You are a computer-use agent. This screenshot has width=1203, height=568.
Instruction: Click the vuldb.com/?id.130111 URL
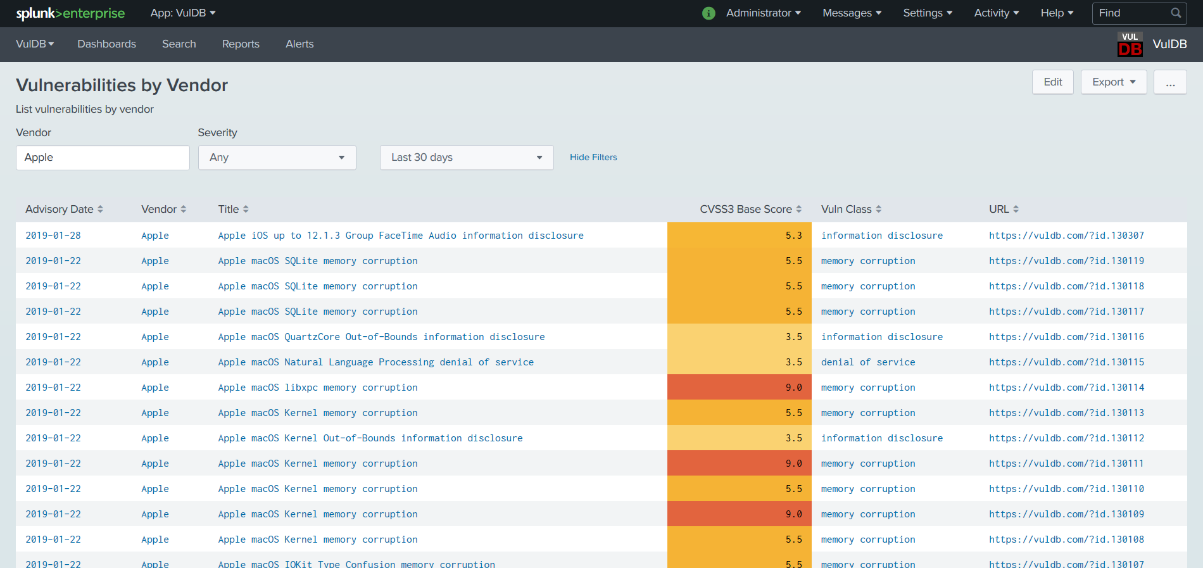pos(1066,464)
